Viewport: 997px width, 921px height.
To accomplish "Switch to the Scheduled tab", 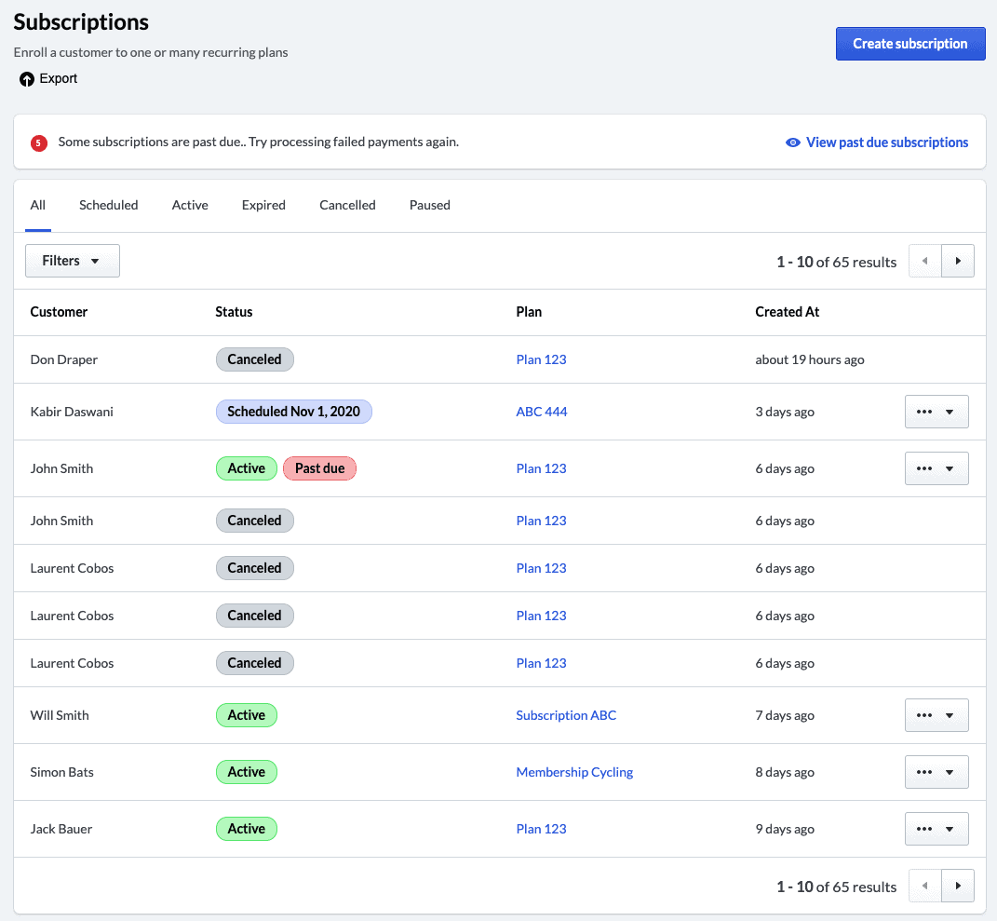I will point(108,205).
